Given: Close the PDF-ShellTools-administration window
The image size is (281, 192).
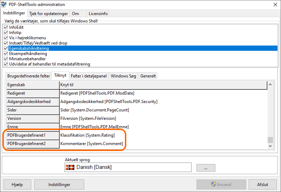Looking at the screenshot, I should pyautogui.click(x=275, y=5).
